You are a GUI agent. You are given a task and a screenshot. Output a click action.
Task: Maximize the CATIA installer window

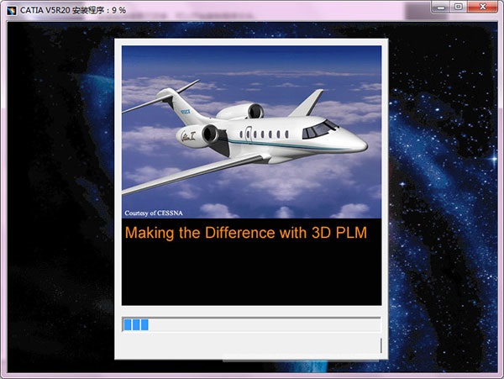pos(459,7)
